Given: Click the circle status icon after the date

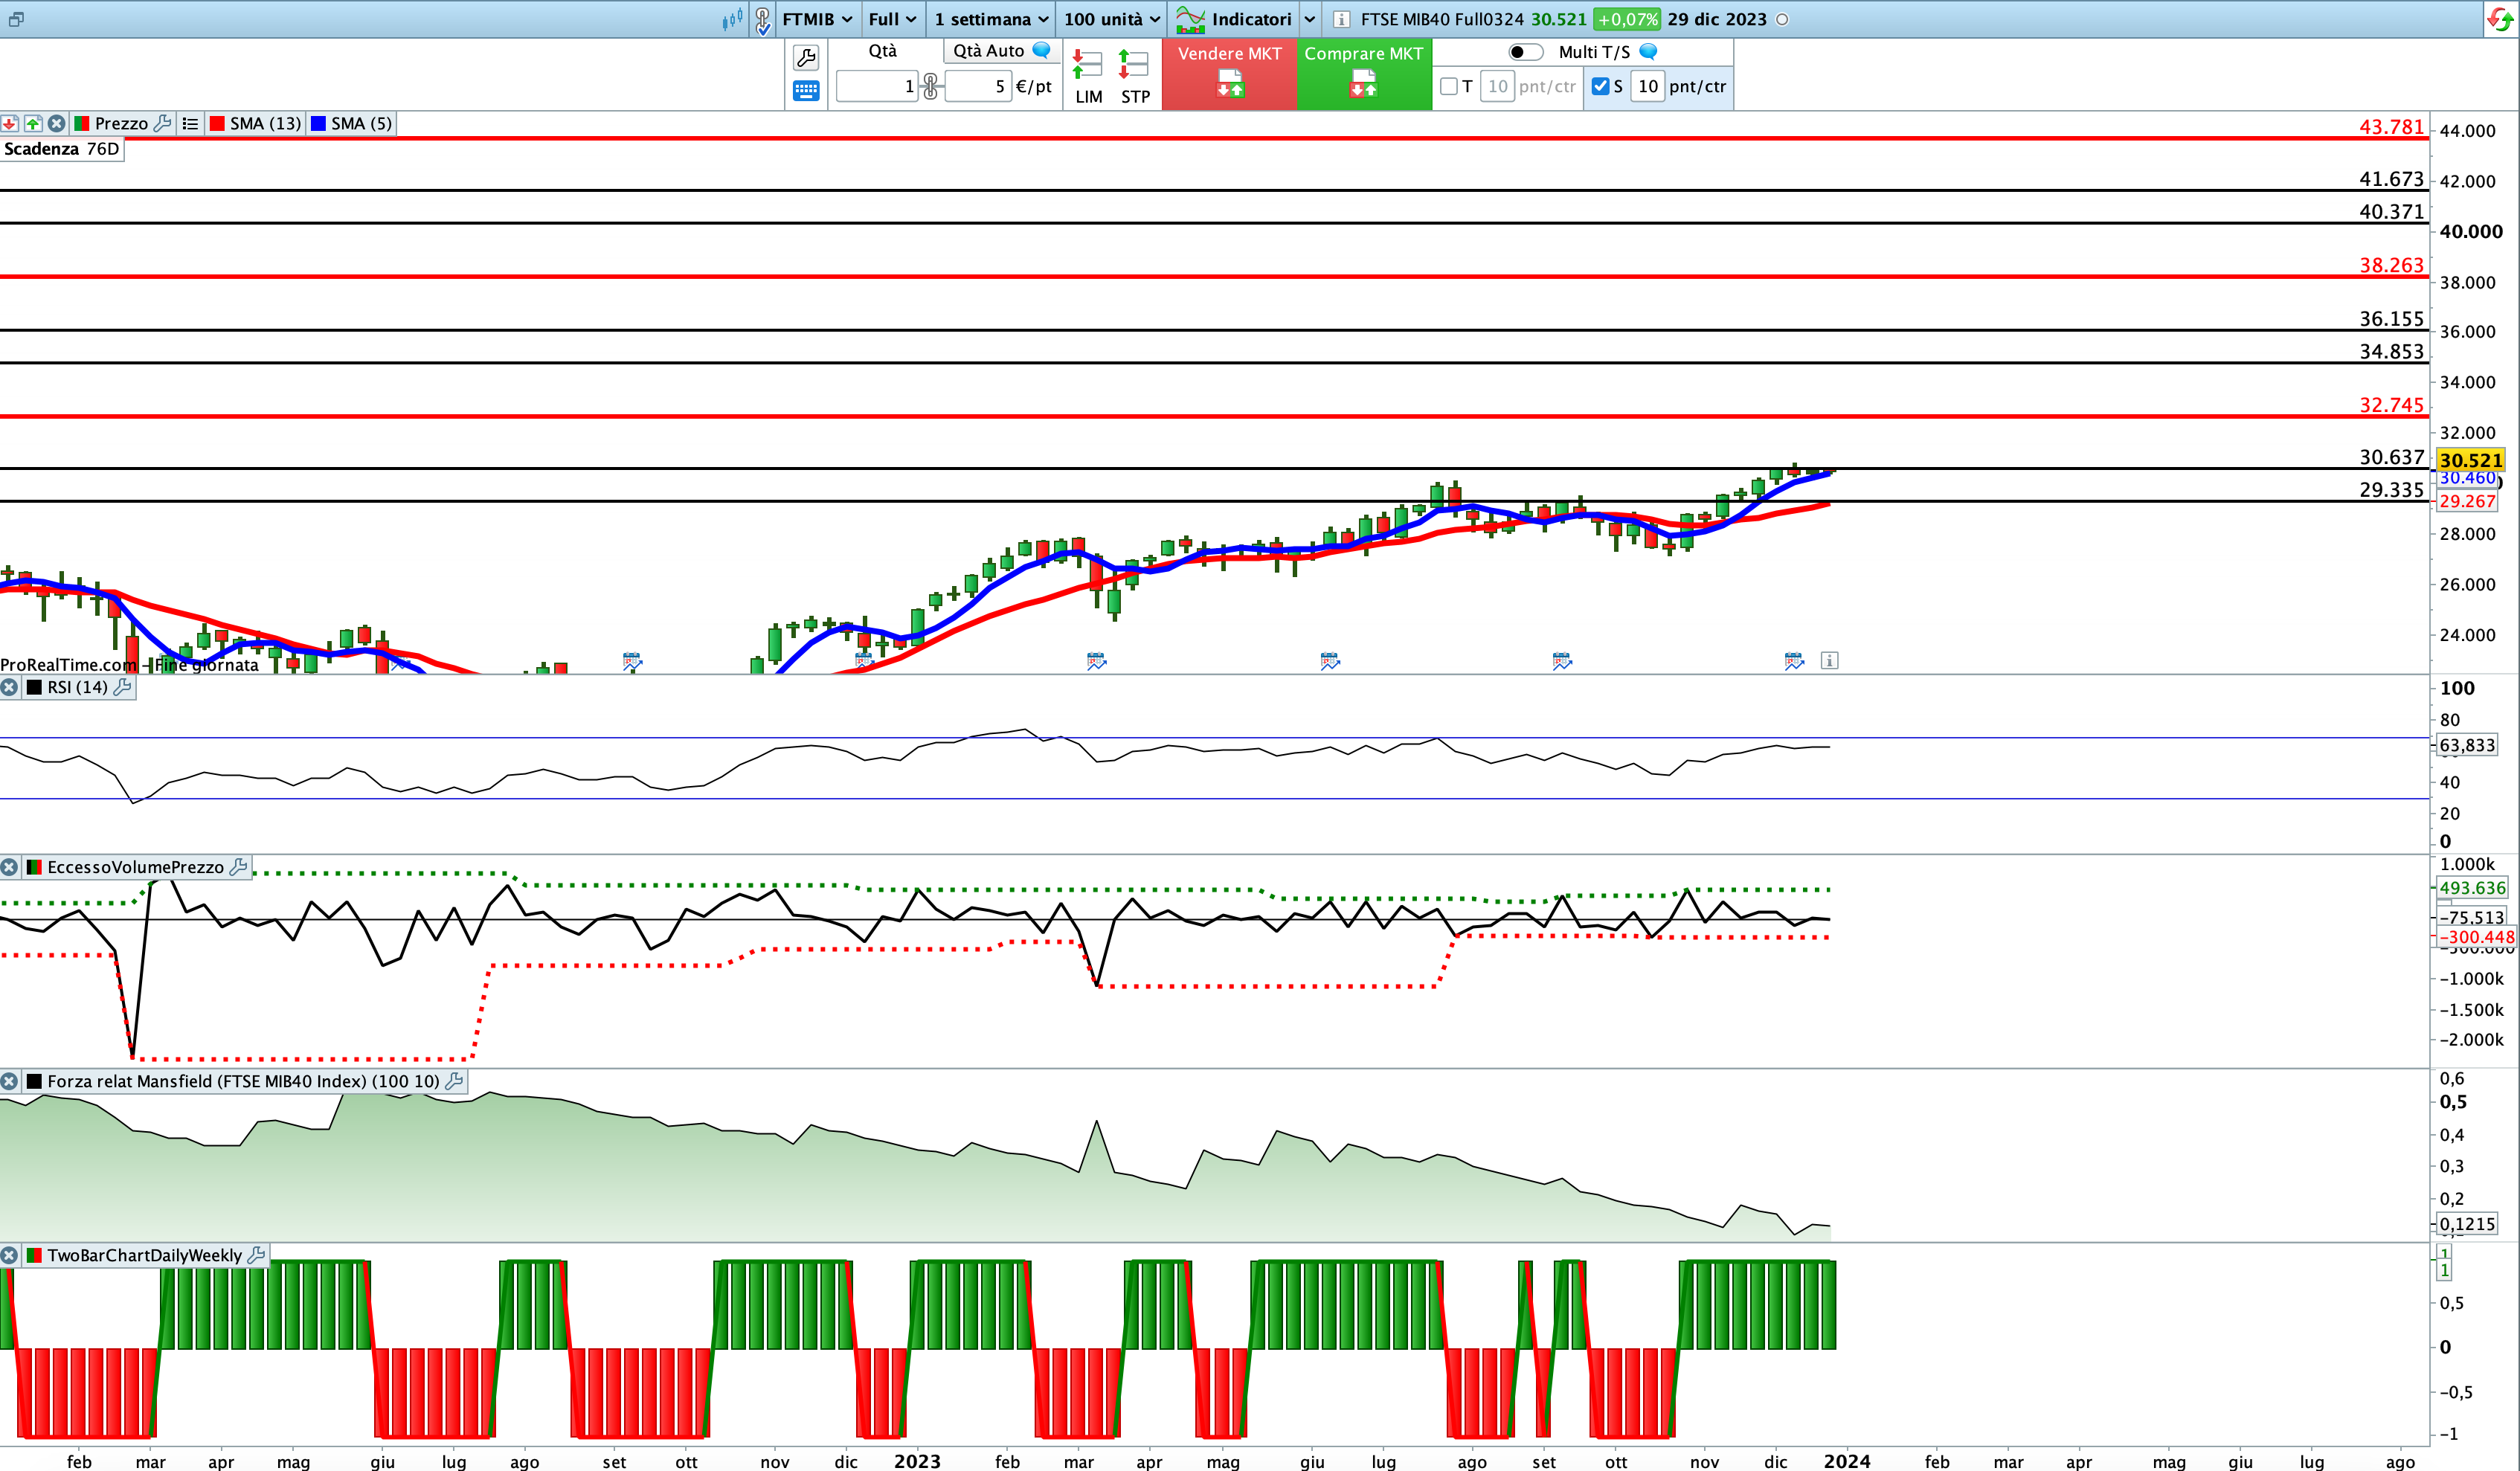Looking at the screenshot, I should [1782, 19].
